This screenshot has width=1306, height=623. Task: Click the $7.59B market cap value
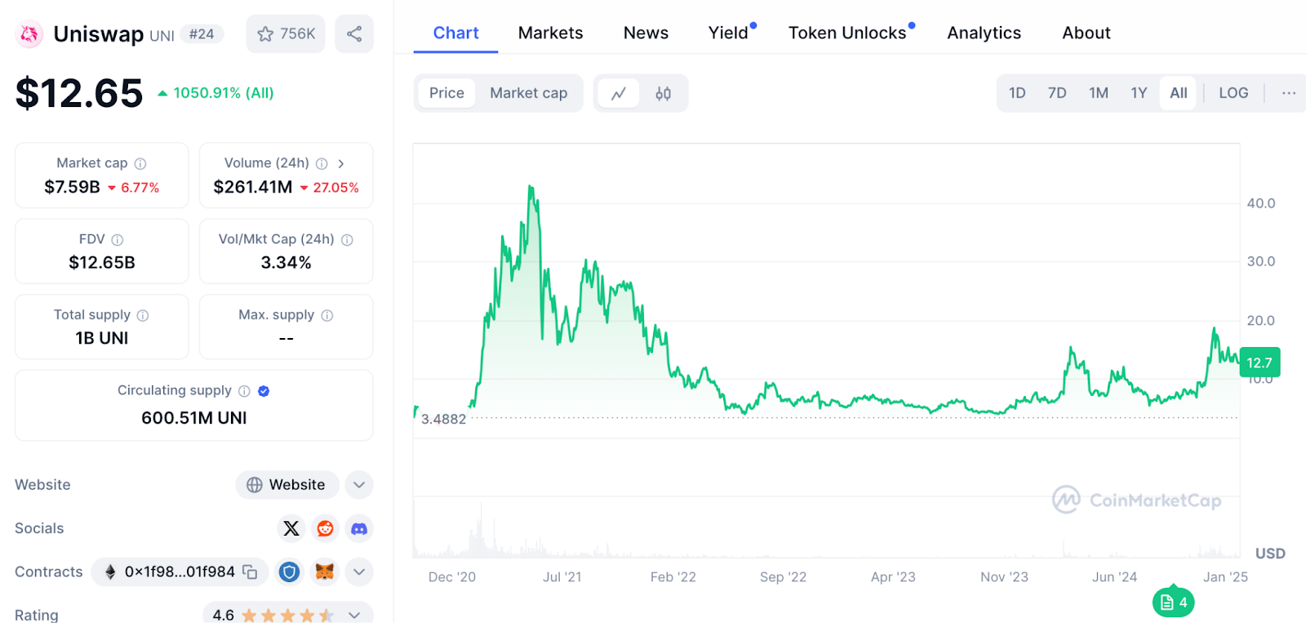[72, 187]
